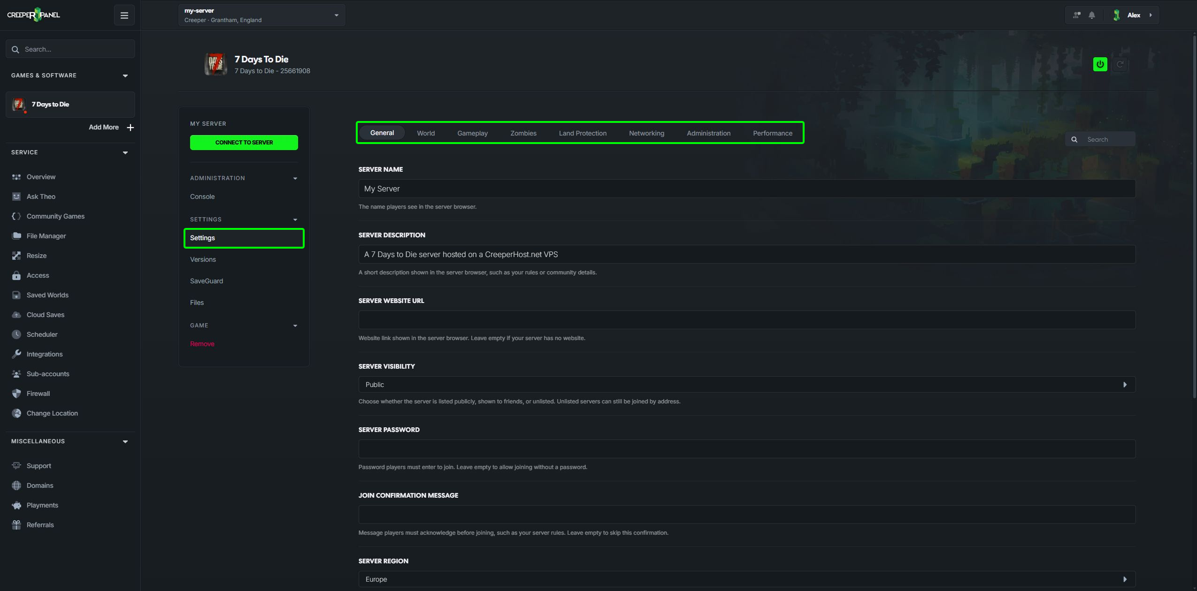The image size is (1197, 591).
Task: Open Sub-accounts
Action: click(x=48, y=374)
